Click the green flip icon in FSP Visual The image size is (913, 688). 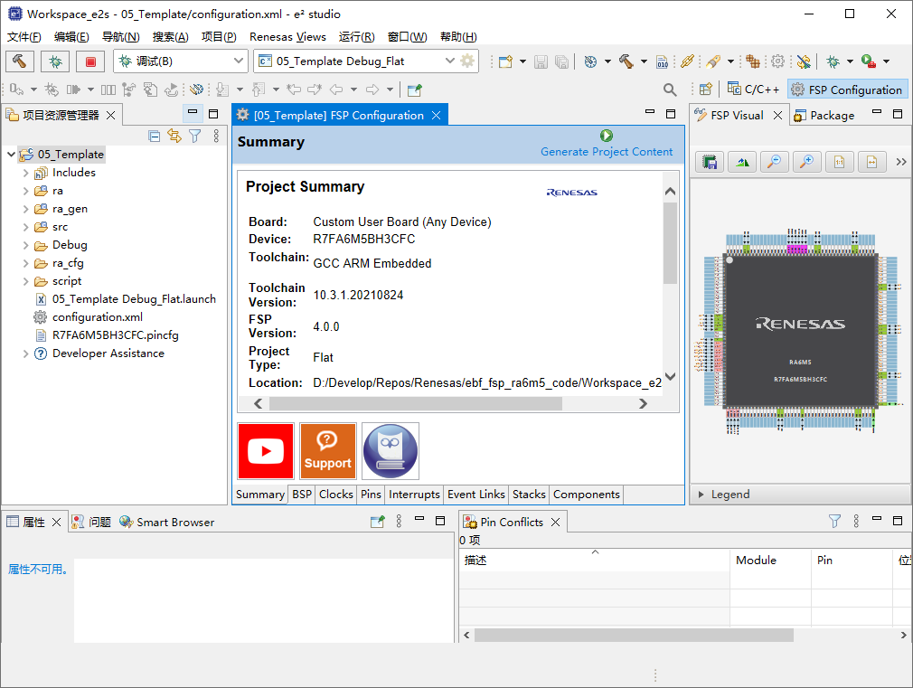[x=742, y=162]
